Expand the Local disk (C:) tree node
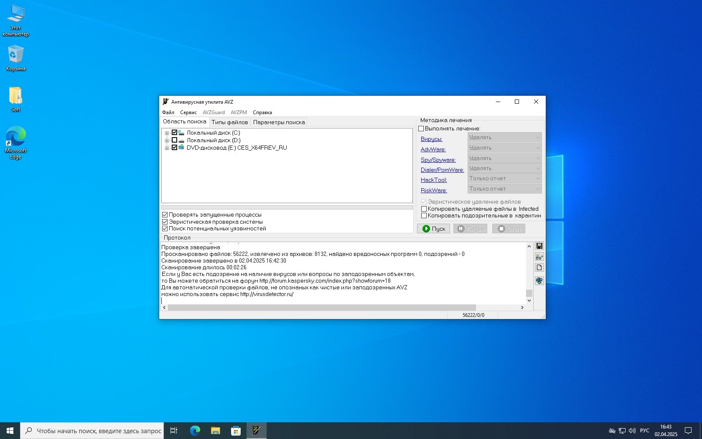This screenshot has width=702, height=439. click(x=167, y=133)
